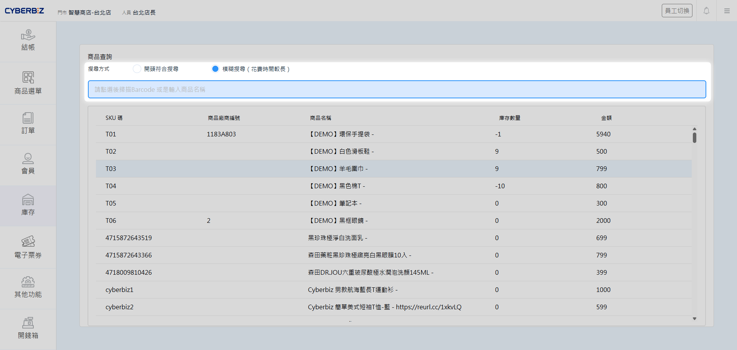
Task: Click the 員工切換 staff switch button
Action: pyautogui.click(x=677, y=10)
